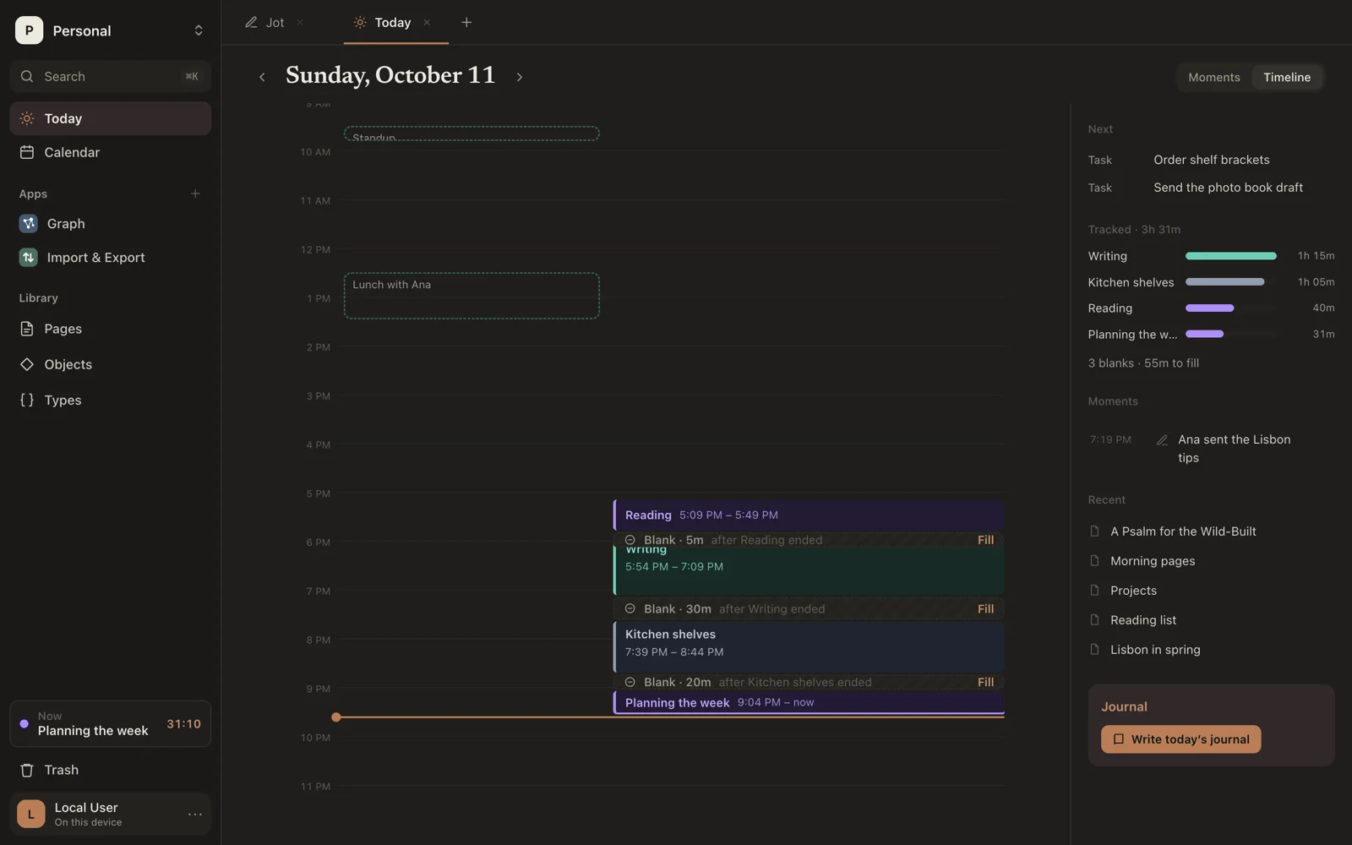Dismiss the 20m blank icon
Image resolution: width=1352 pixels, height=845 pixels.
(x=630, y=682)
